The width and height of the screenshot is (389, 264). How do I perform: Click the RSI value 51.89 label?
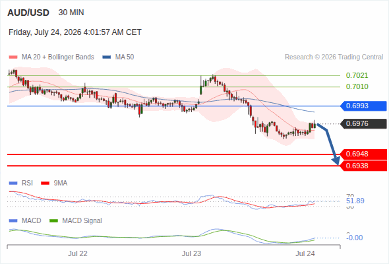tap(355, 201)
